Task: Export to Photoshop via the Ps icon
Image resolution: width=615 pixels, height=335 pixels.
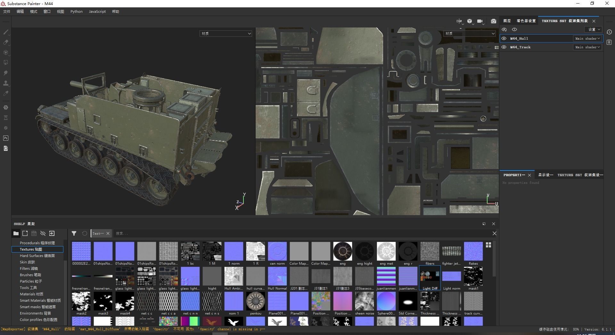Action: pos(6,138)
